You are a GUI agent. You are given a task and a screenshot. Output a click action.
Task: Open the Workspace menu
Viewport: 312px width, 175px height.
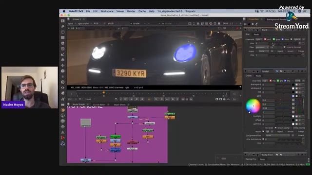107,11
